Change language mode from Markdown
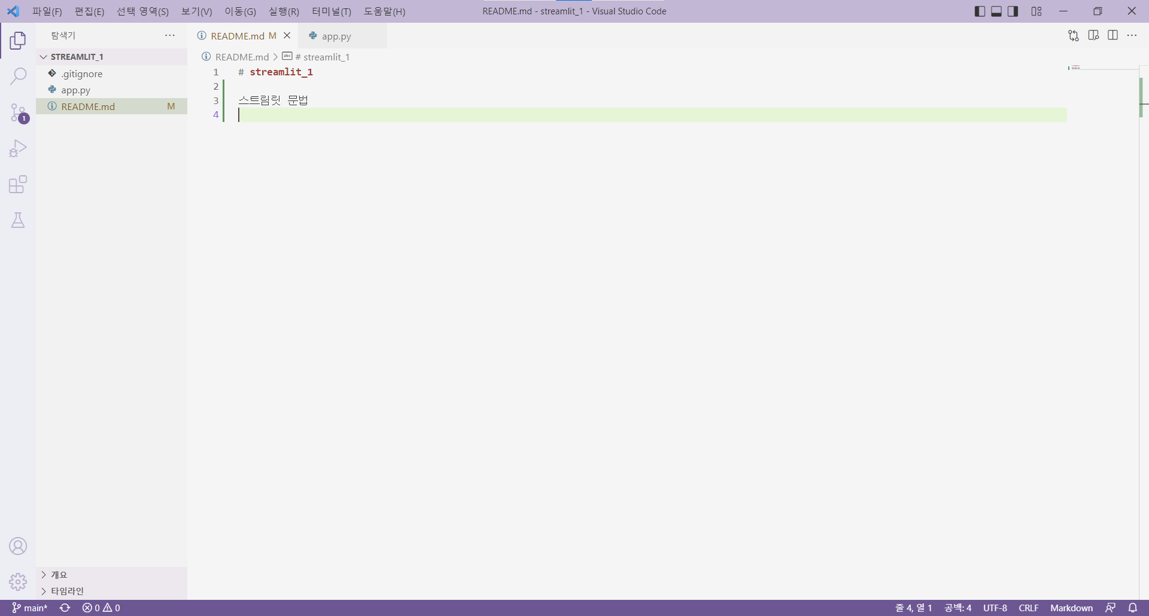Image resolution: width=1149 pixels, height=616 pixels. pos(1071,608)
